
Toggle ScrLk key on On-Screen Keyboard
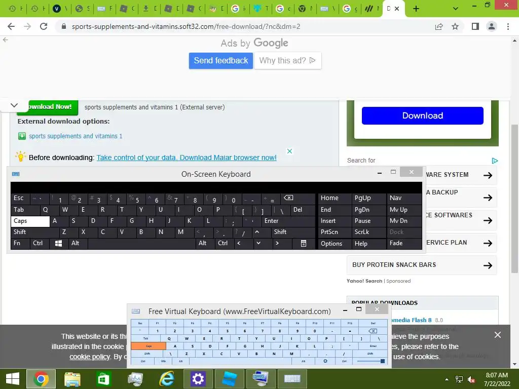click(368, 232)
